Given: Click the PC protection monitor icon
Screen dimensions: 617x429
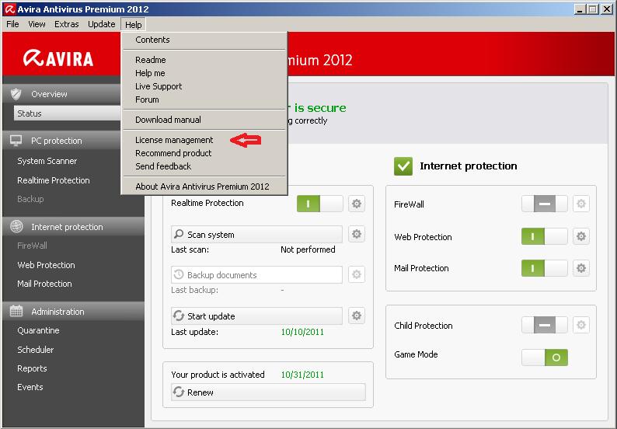Looking at the screenshot, I should [16, 141].
